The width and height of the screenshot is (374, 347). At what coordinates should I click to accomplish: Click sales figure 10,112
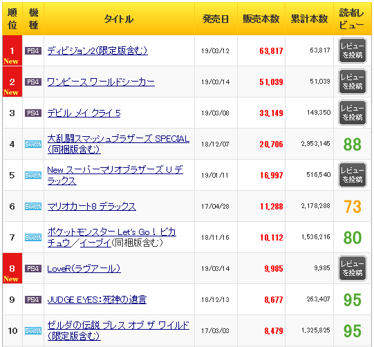click(x=272, y=237)
